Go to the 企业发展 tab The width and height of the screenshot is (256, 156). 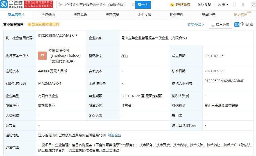pyautogui.click(x=144, y=15)
